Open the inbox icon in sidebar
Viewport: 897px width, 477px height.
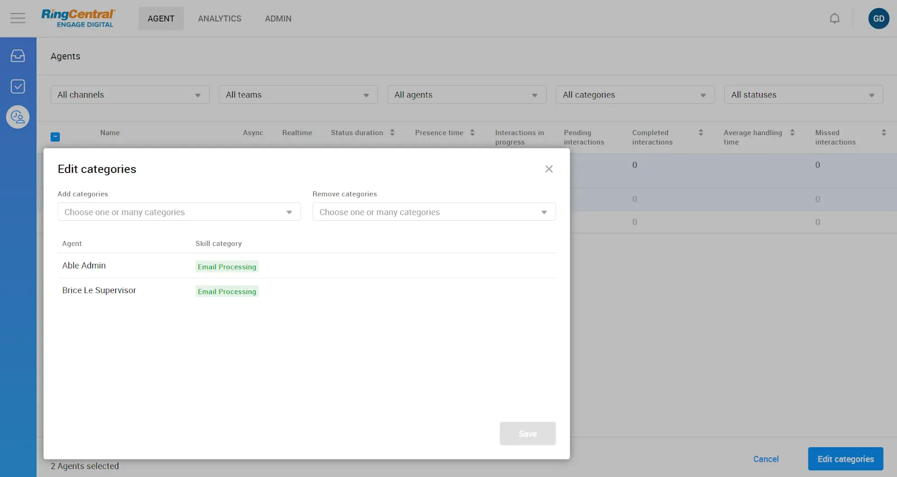[18, 55]
